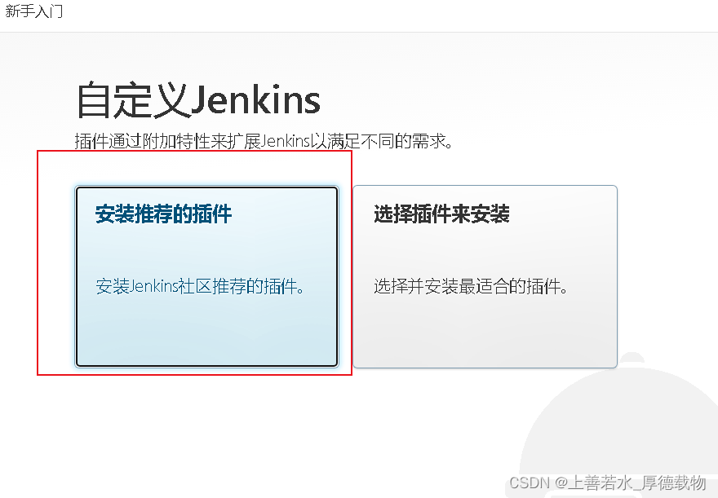Click the word Jenkins in the main heading
The height and width of the screenshot is (498, 718).
(255, 100)
